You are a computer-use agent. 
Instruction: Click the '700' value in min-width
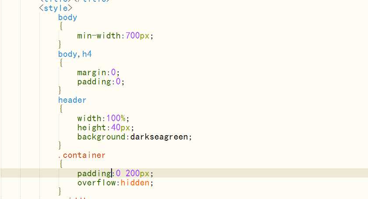133,36
